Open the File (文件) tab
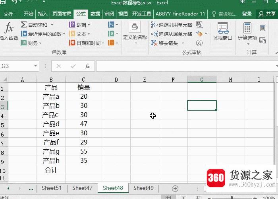The image size is (278, 199). pos(8,14)
